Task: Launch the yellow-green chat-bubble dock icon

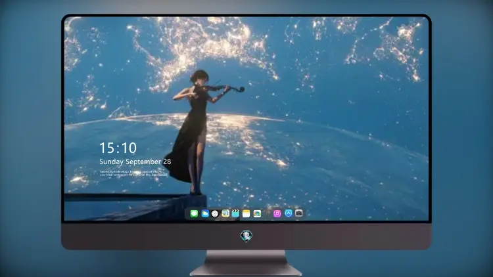Action: click(225, 214)
